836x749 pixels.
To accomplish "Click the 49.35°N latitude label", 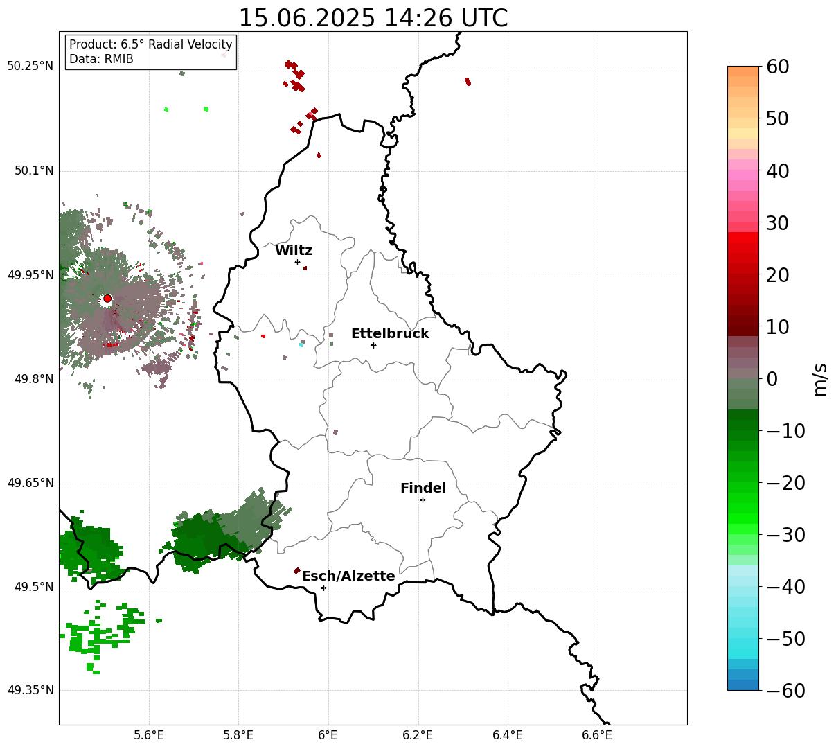I will (30, 690).
